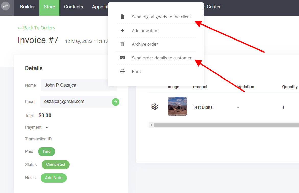Viewport: 299px width, 193px height.
Task: Open the Builder tab
Action: click(27, 7)
